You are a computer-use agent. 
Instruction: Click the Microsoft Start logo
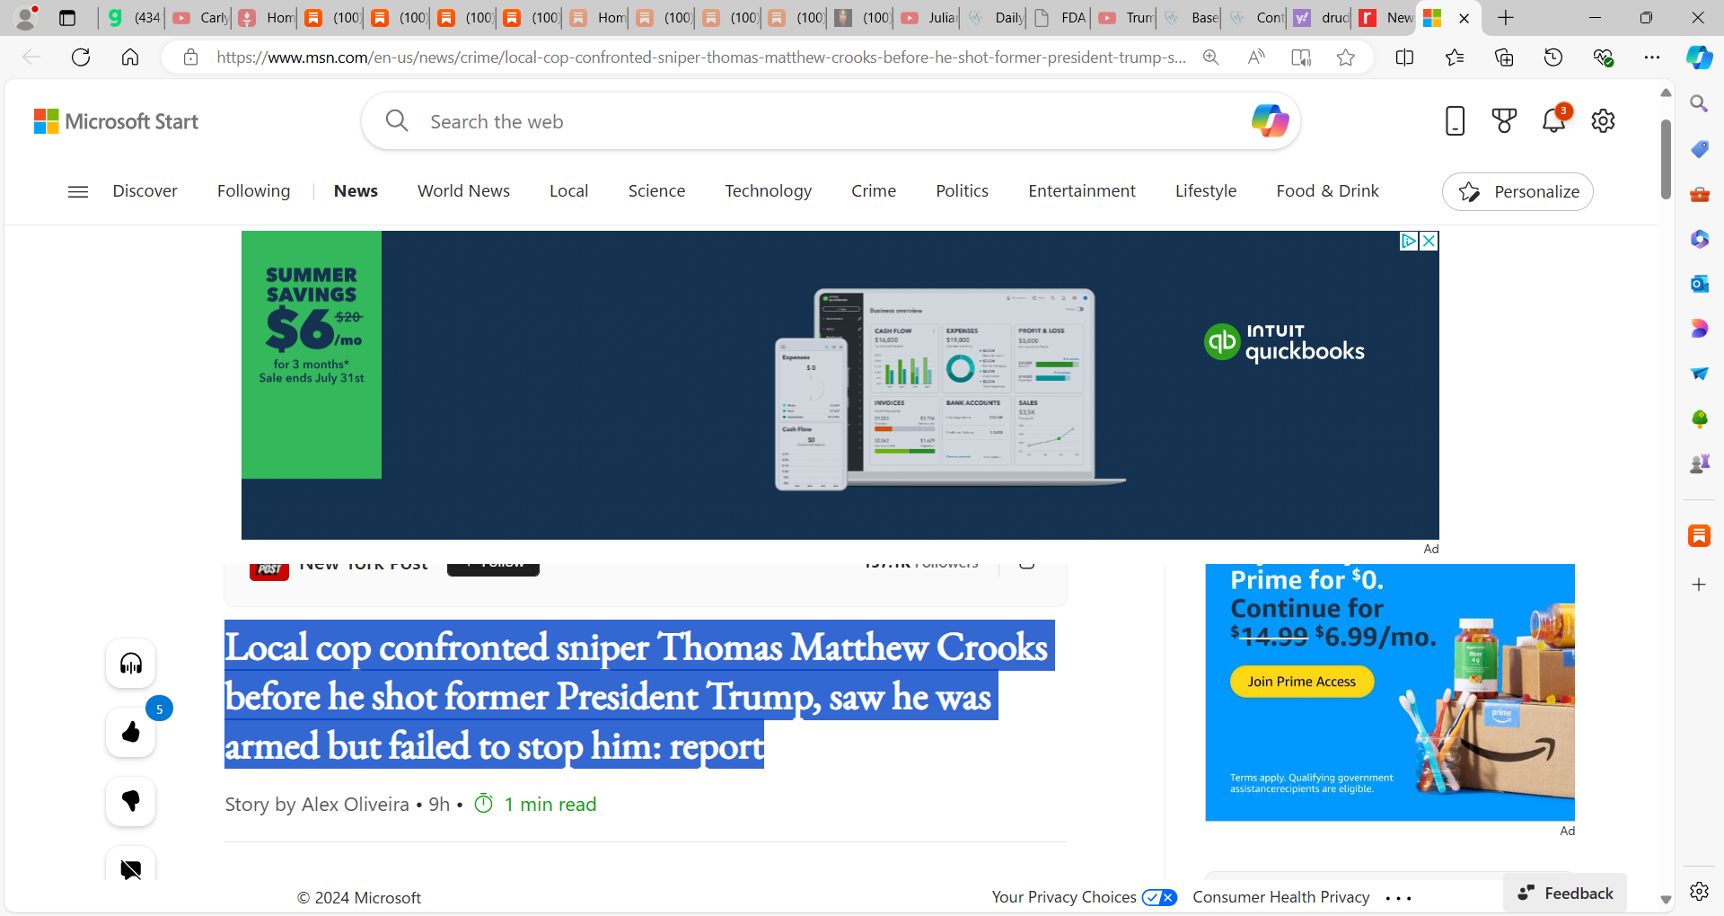116,121
